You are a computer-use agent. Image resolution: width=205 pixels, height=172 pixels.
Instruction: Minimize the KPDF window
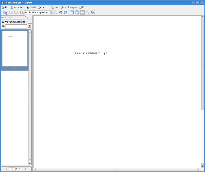193,3
